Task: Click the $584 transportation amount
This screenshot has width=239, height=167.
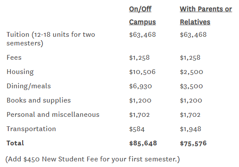Action: (137, 129)
